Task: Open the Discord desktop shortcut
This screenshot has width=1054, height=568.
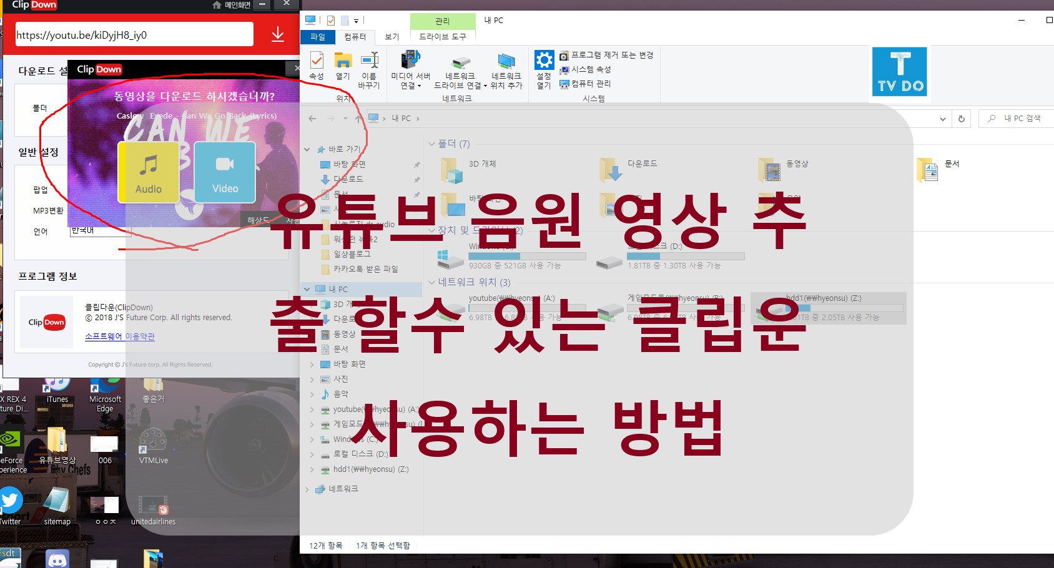Action: click(57, 559)
